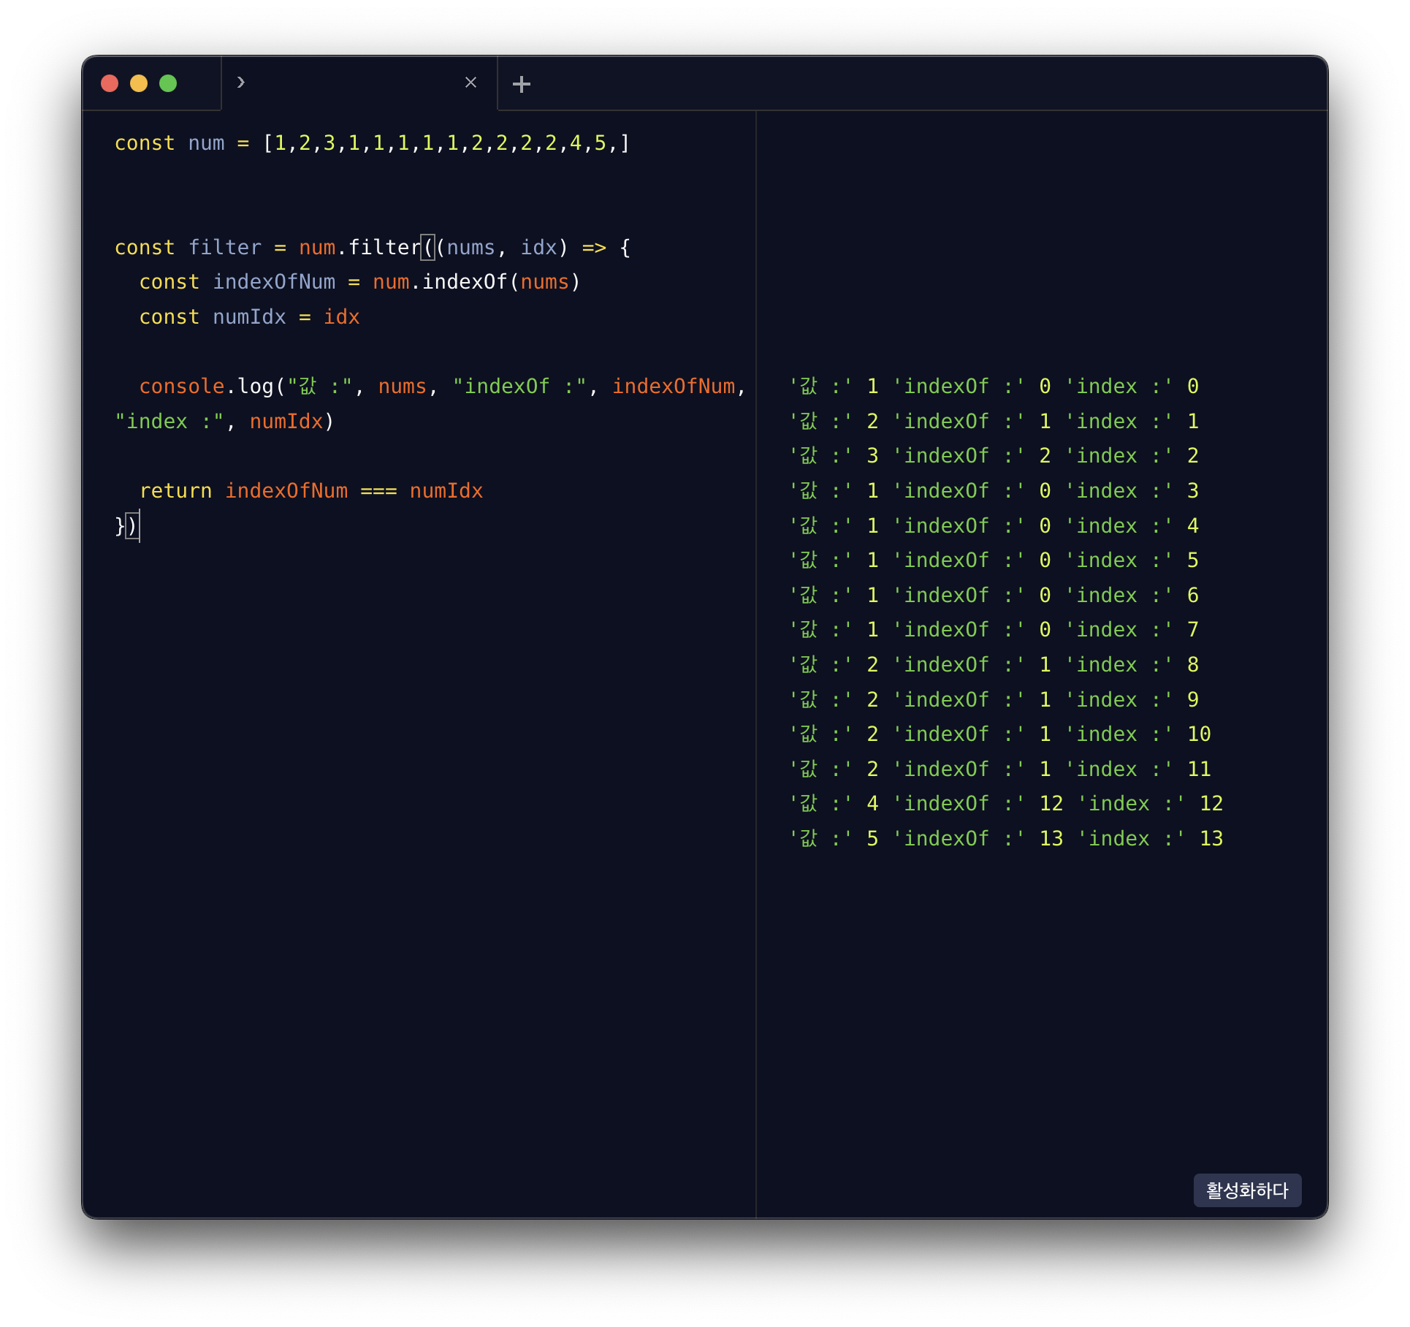
Task: Click the output row with index 10
Action: click(999, 734)
